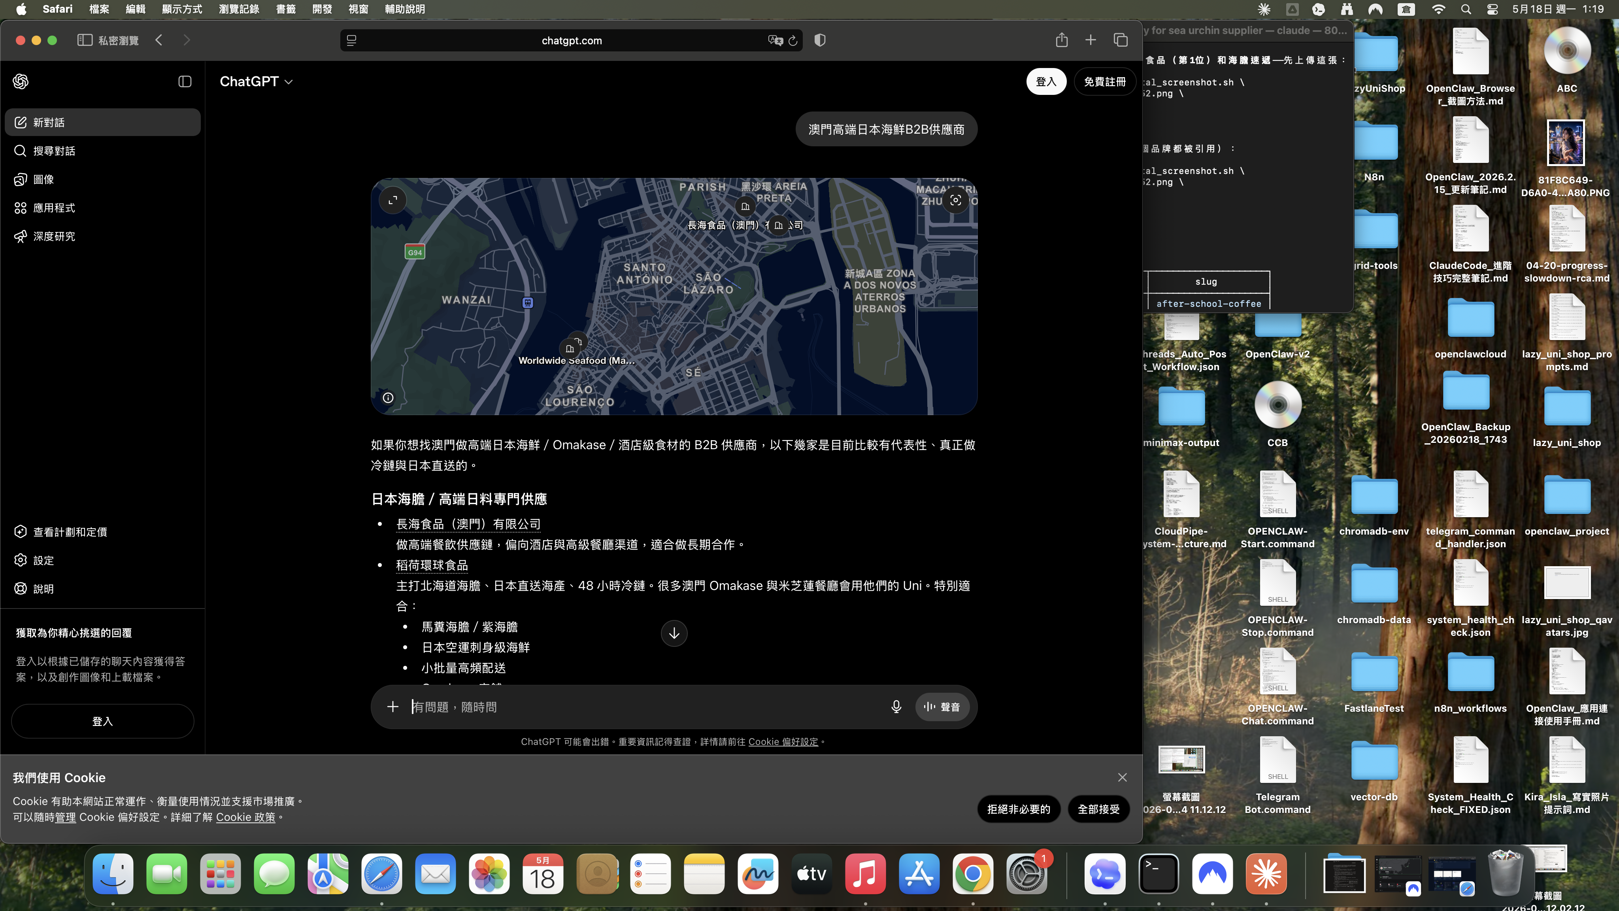Open 設定 settings in sidebar

tap(102, 560)
